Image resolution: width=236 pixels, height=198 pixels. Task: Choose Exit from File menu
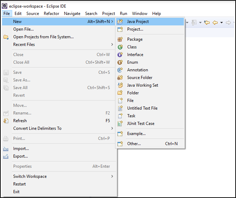point(59,192)
